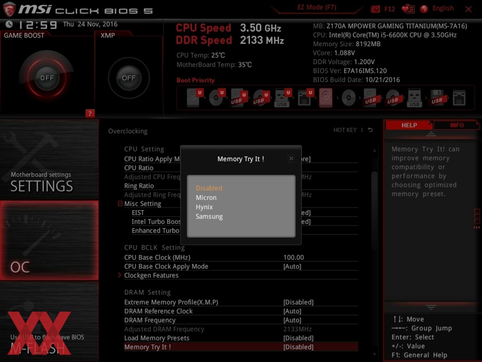Click scroll down arrow of settings list
Image resolution: width=482 pixels, height=362 pixels.
click(375, 354)
